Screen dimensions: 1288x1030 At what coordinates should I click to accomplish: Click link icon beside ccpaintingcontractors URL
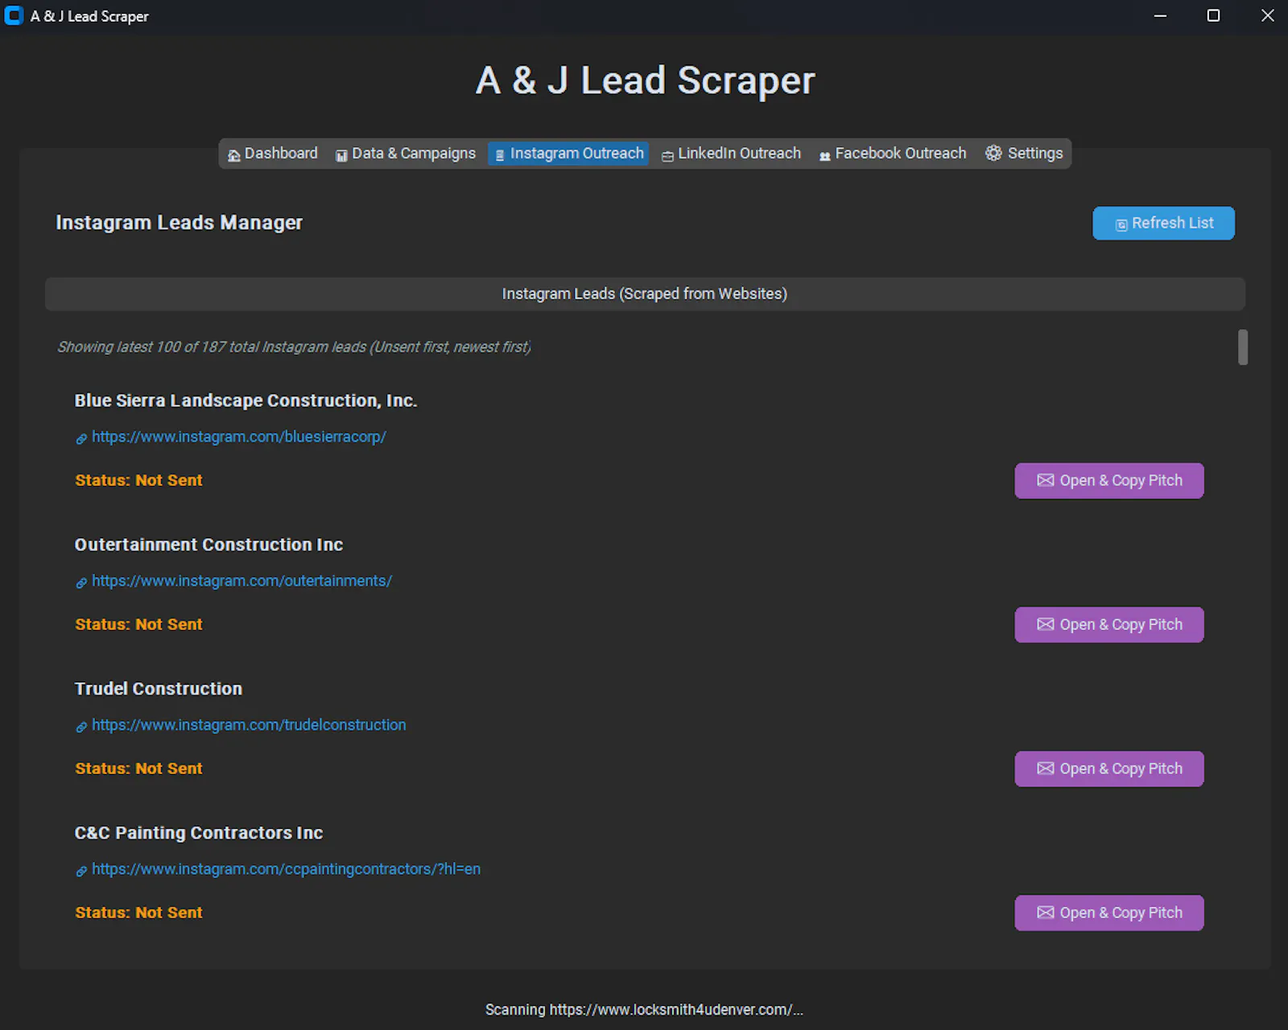[x=81, y=871]
